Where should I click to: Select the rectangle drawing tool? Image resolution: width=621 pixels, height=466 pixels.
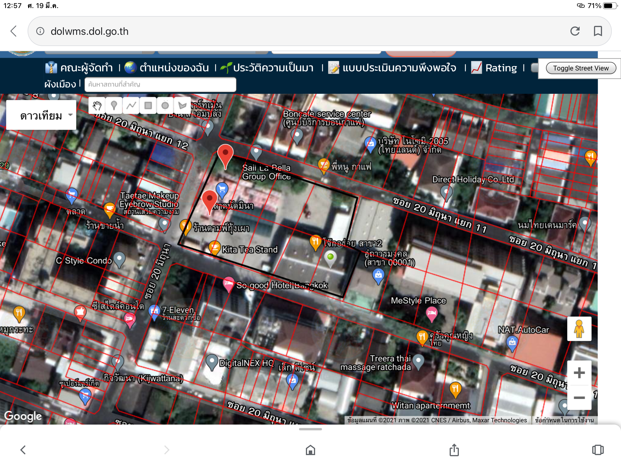pyautogui.click(x=148, y=106)
